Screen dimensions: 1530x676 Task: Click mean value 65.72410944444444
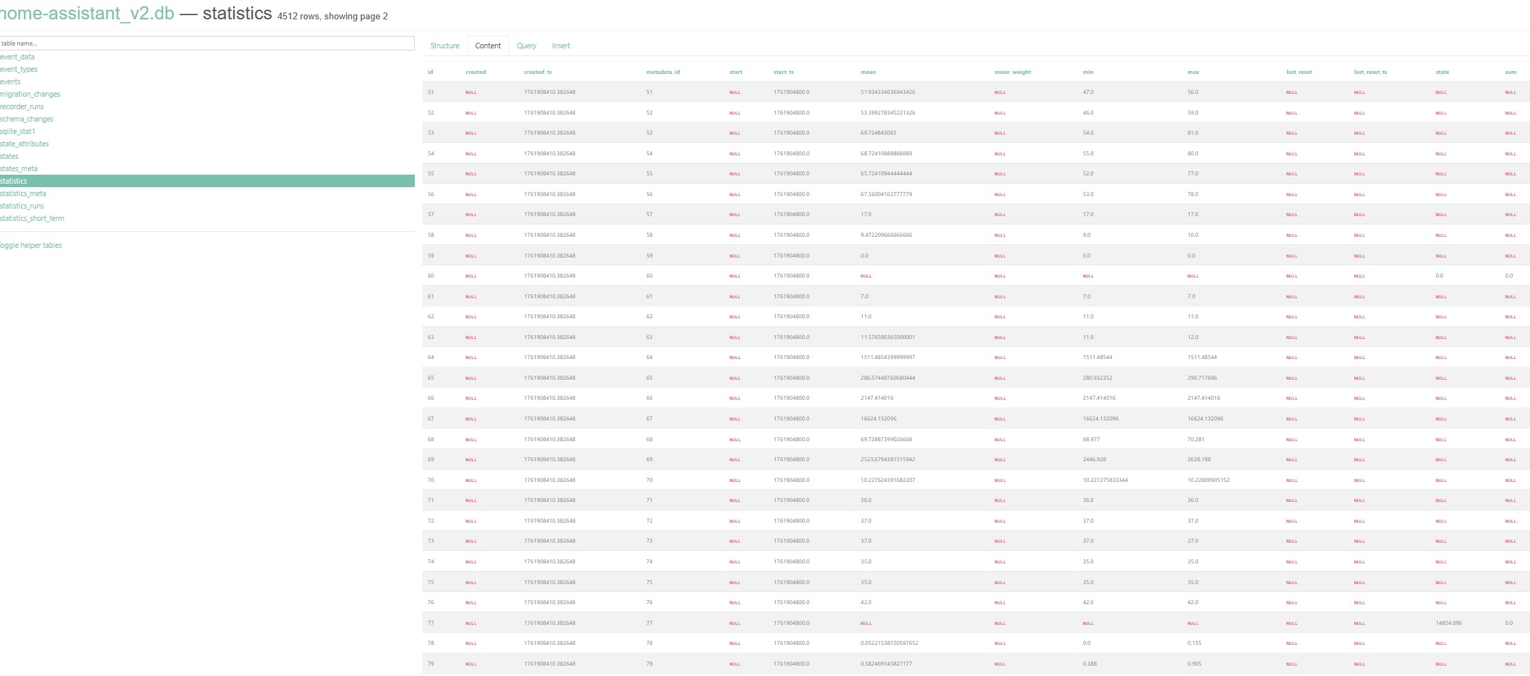pyautogui.click(x=886, y=173)
